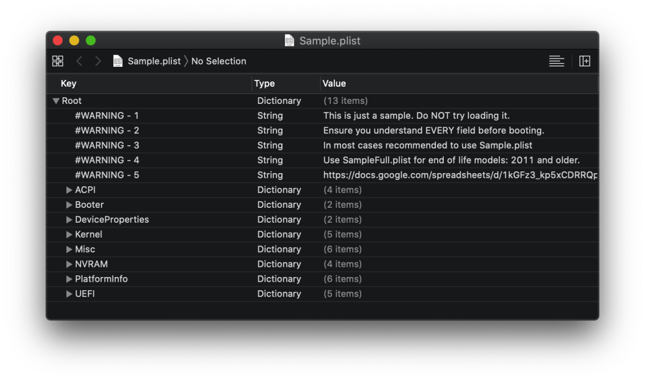Select the Root key label

tap(72, 101)
